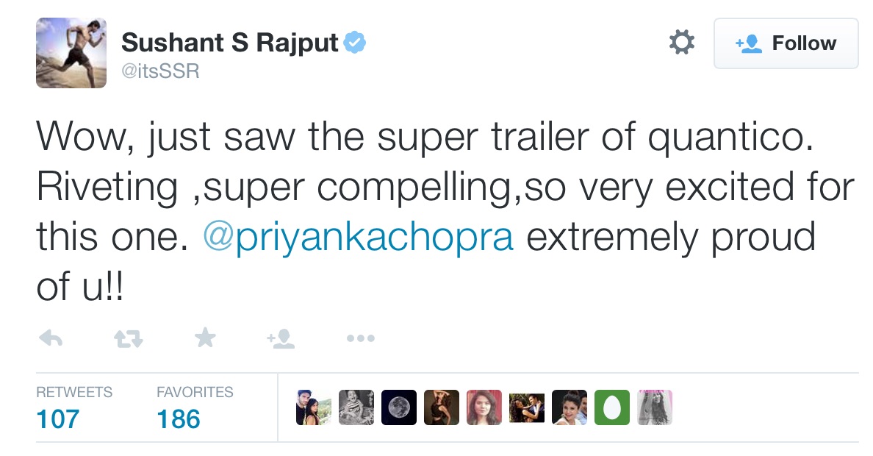
Task: Click the Sushant S Rajput display name
Action: click(229, 43)
